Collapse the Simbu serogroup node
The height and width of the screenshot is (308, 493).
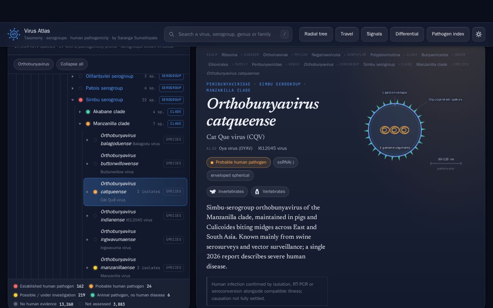(72, 100)
